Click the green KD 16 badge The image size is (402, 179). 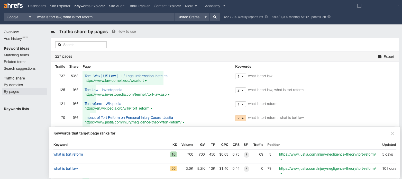(x=173, y=155)
